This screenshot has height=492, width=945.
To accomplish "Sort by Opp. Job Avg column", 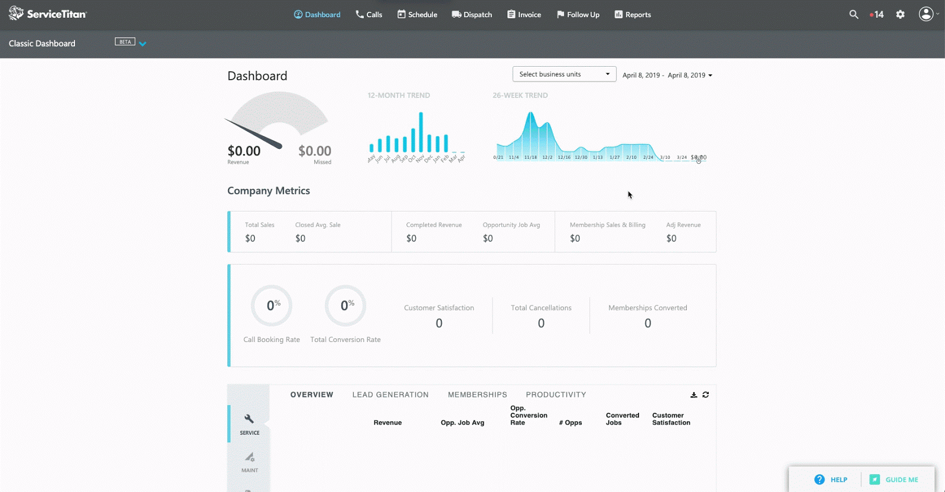I will 462,423.
